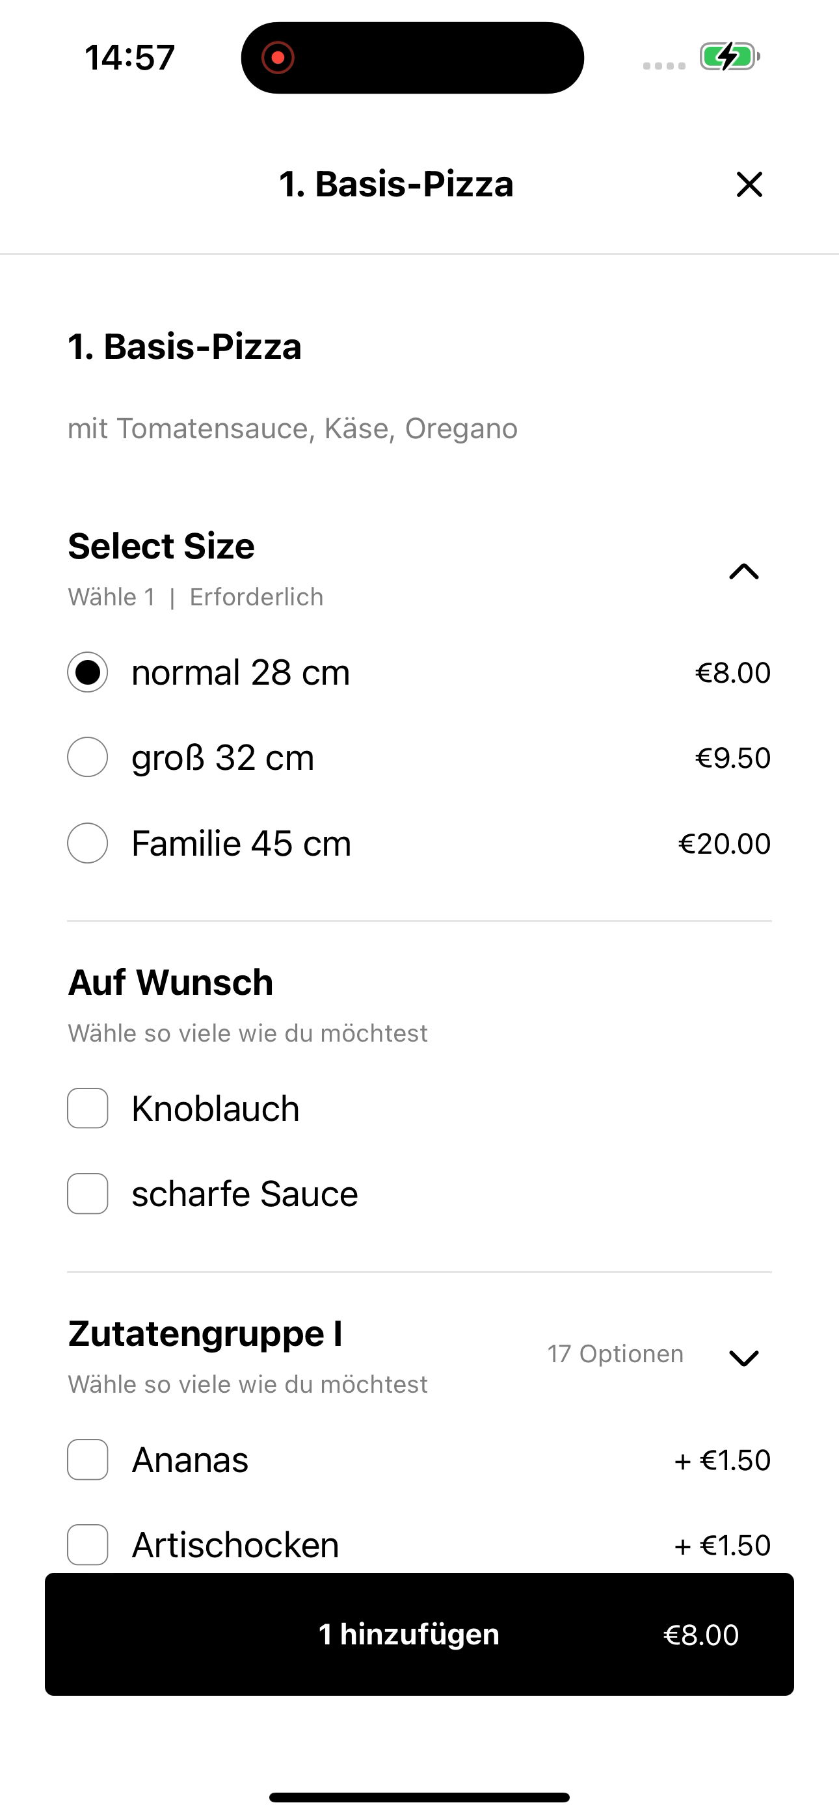Tap the 14:57 clock in status bar
The height and width of the screenshot is (1818, 839).
click(x=130, y=57)
